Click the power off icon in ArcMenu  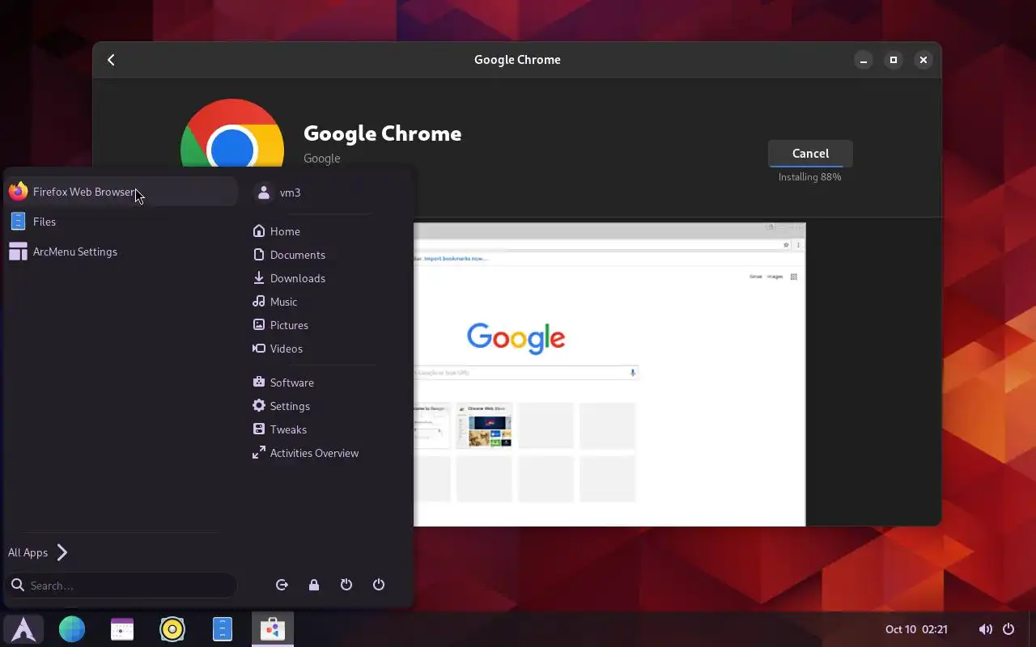(x=379, y=585)
